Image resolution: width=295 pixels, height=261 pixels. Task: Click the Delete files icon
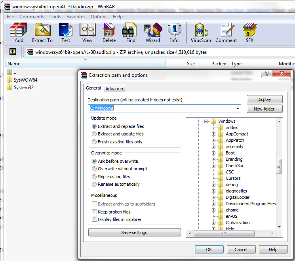tap(109, 30)
